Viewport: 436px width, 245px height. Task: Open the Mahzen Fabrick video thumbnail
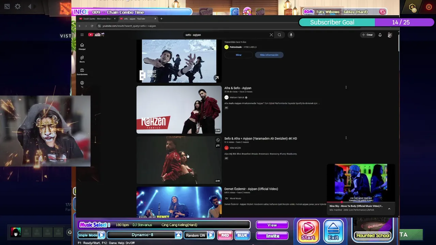[179, 110]
